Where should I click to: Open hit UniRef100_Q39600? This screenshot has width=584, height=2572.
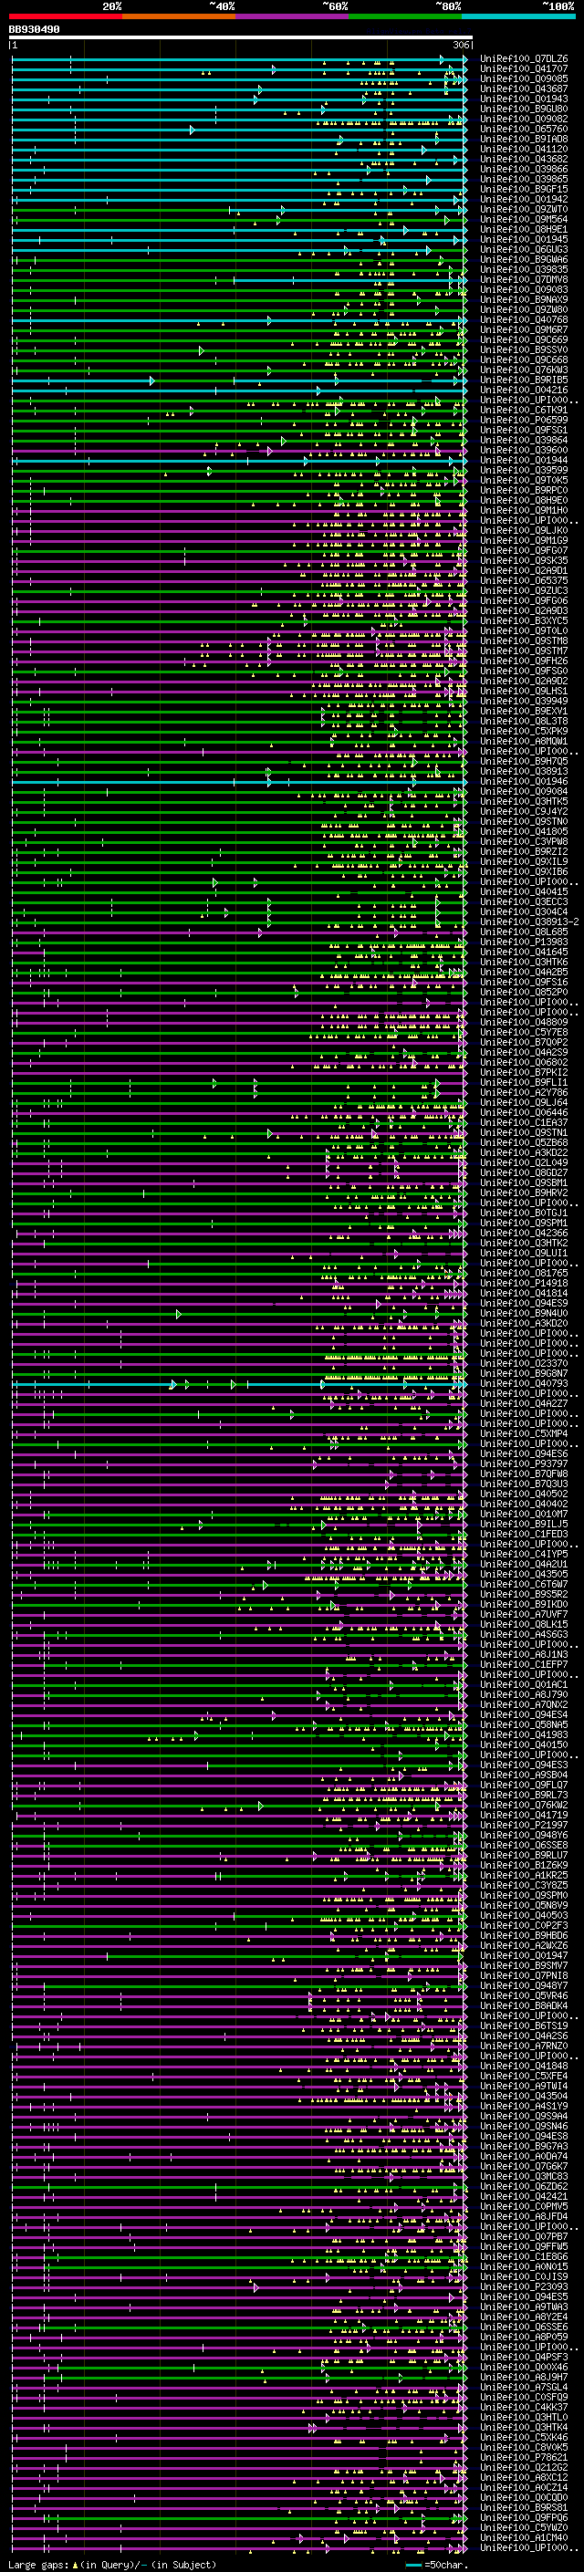tap(524, 451)
